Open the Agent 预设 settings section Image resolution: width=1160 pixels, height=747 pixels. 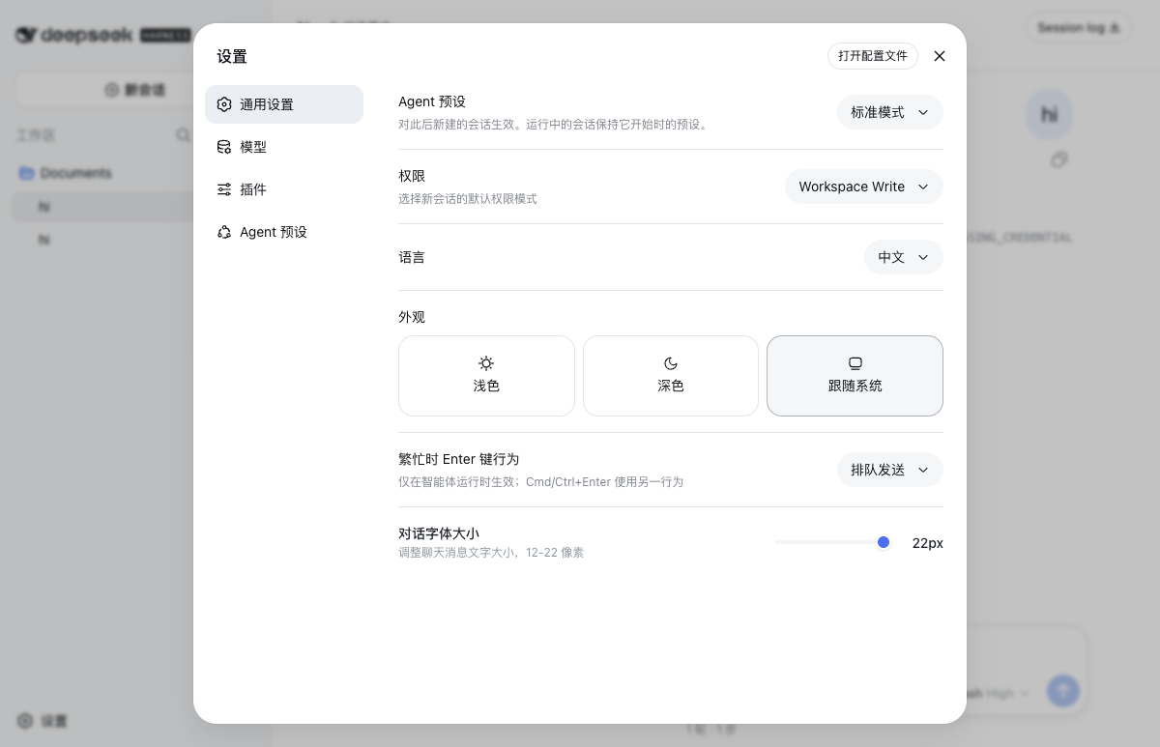[284, 232]
